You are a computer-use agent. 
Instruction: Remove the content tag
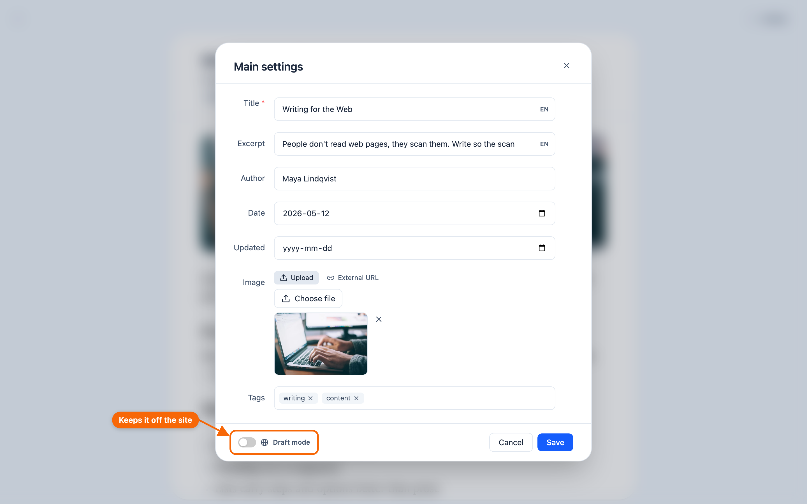pyautogui.click(x=356, y=398)
